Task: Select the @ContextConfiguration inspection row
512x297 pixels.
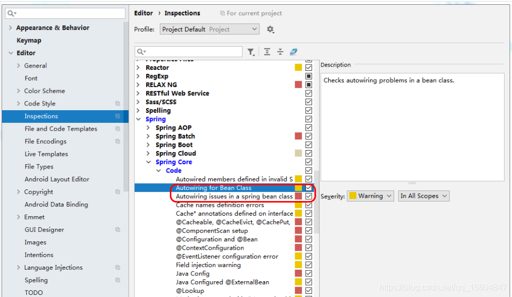Action: pyautogui.click(x=210, y=248)
